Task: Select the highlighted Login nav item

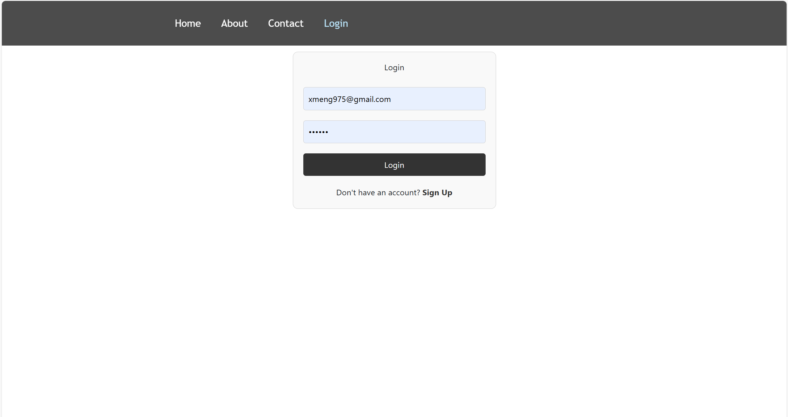Action: pyautogui.click(x=336, y=23)
